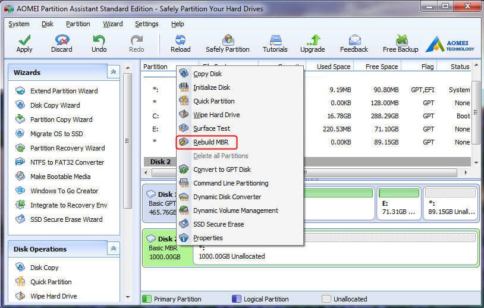Open NTFS to FAT32 Converter
The image size is (484, 308).
pyautogui.click(x=67, y=162)
